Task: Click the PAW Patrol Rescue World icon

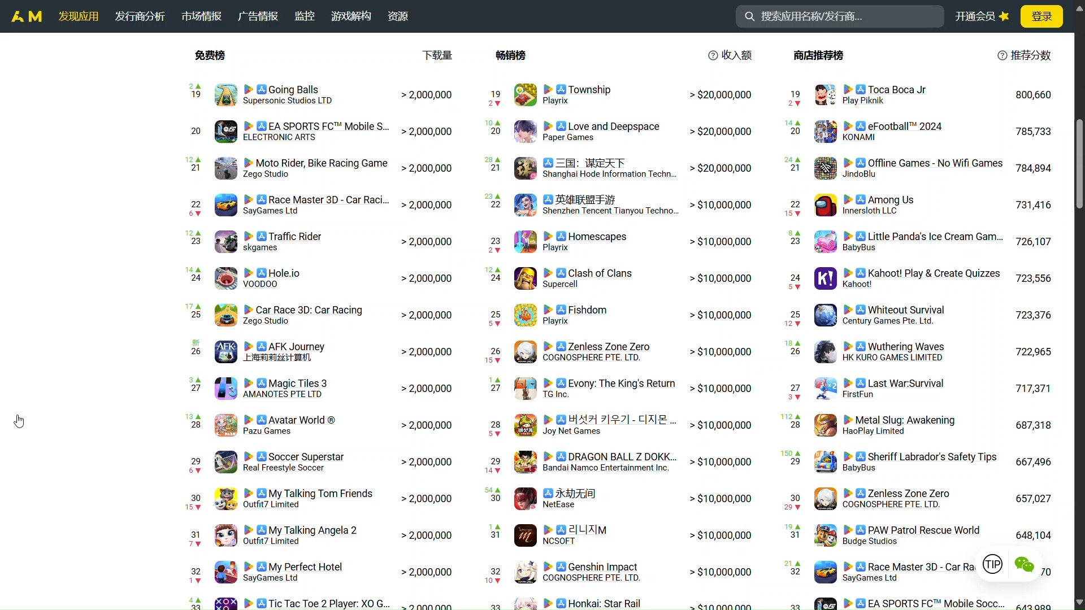Action: 826,535
